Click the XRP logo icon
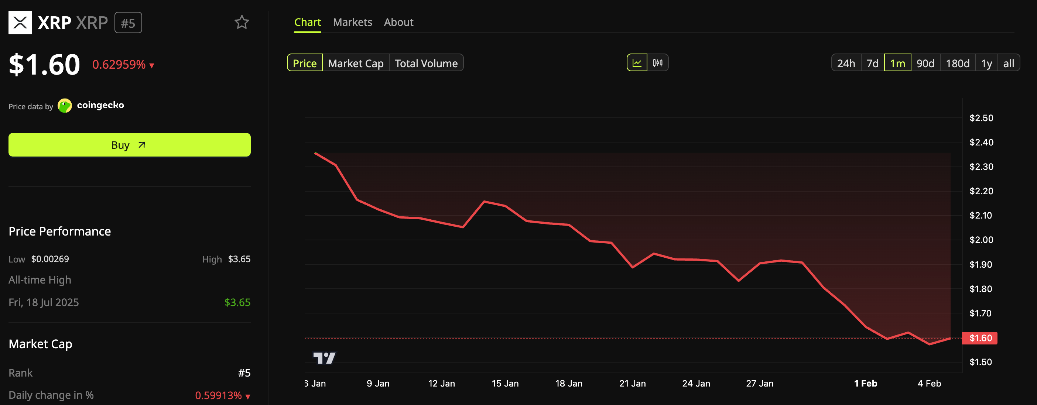Screen dimensions: 1037x405 [20, 23]
